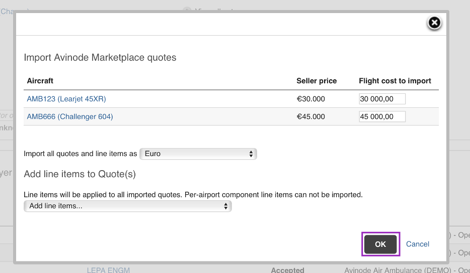Click the 30 000,00 flight cost field
Image resolution: width=470 pixels, height=273 pixels.
(x=382, y=99)
